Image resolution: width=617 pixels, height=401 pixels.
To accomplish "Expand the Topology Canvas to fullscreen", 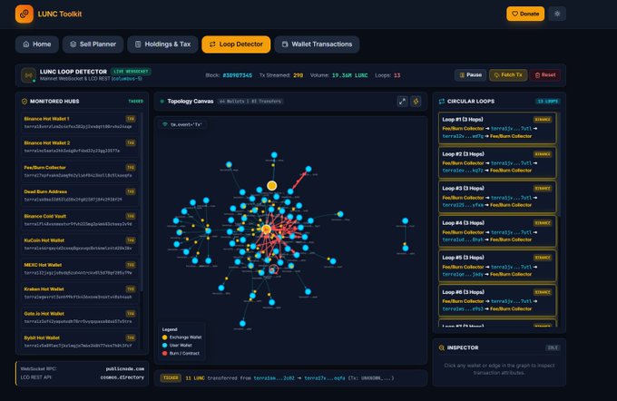I will point(402,102).
